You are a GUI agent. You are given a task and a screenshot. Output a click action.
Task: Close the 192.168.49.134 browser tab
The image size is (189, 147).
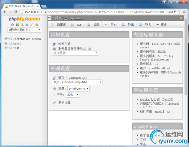pos(38,6)
